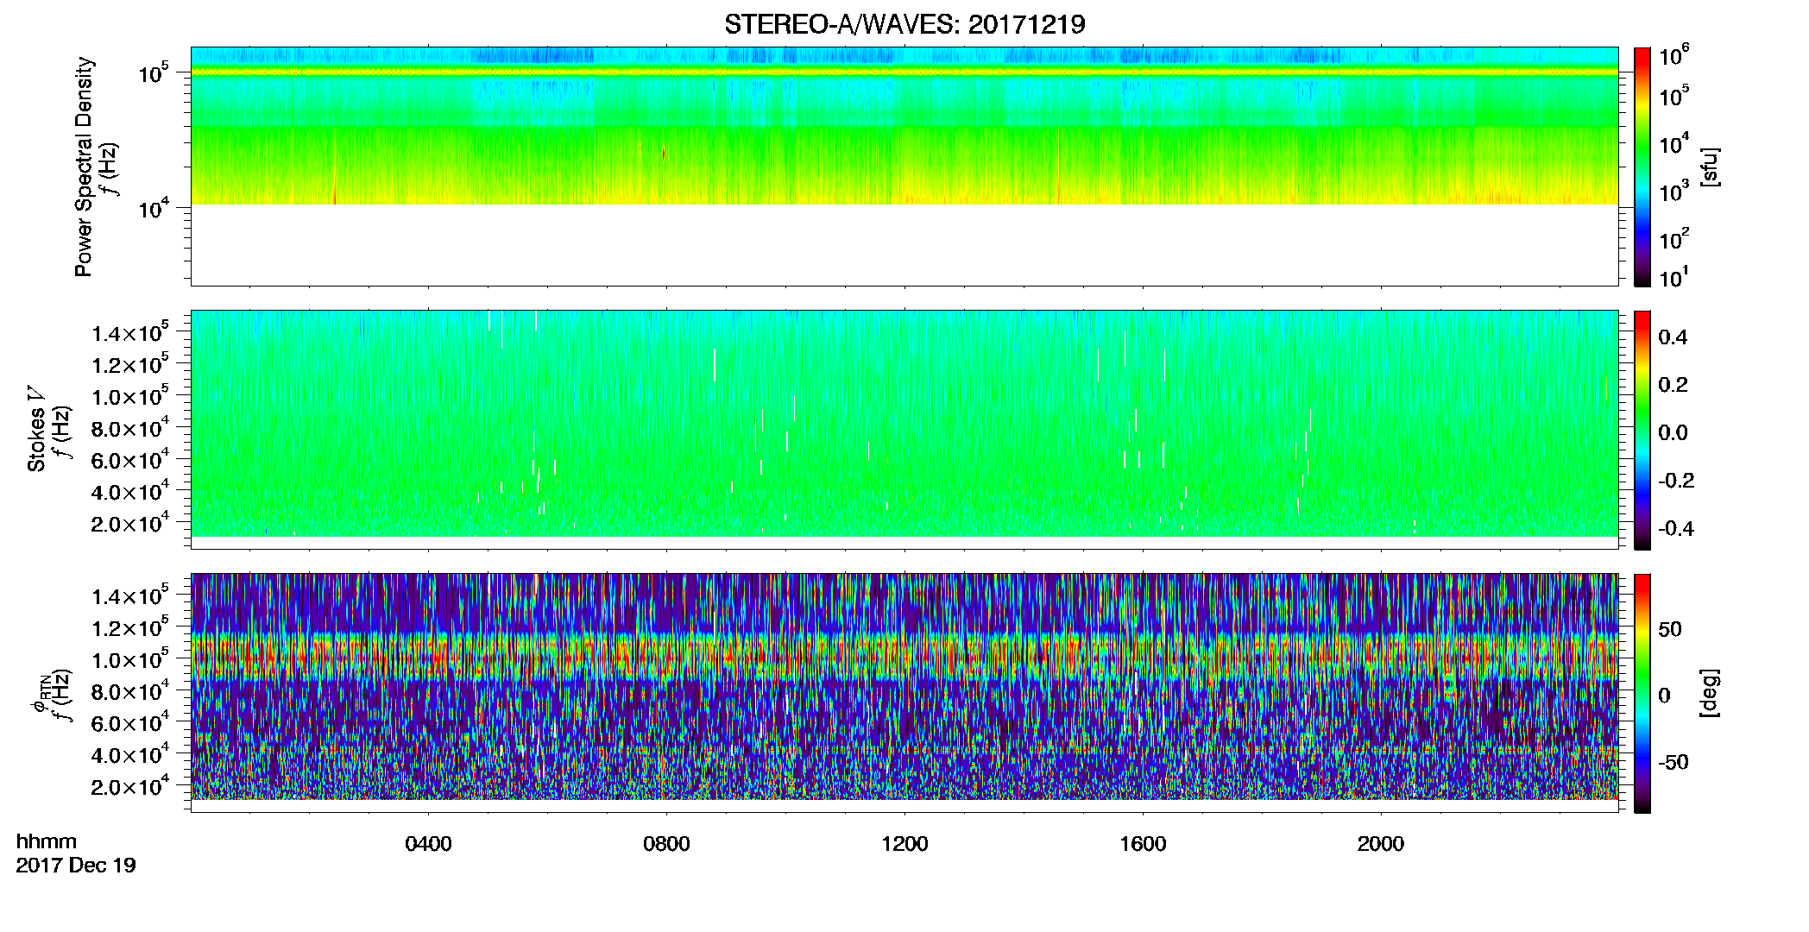The image size is (1809, 932).
Task: Click the [deg] unit label
Action: coord(1710,693)
